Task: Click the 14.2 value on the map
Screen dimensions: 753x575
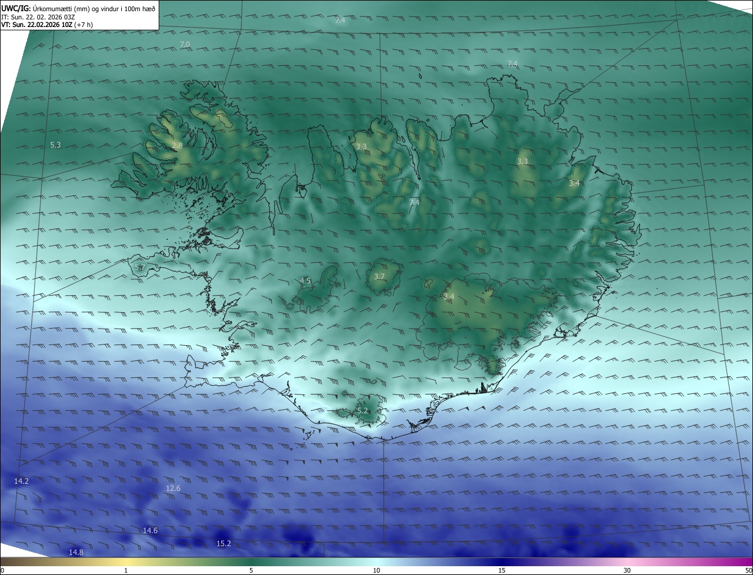Action: [21, 481]
